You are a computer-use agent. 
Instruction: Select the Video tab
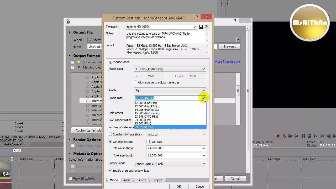click(114, 180)
